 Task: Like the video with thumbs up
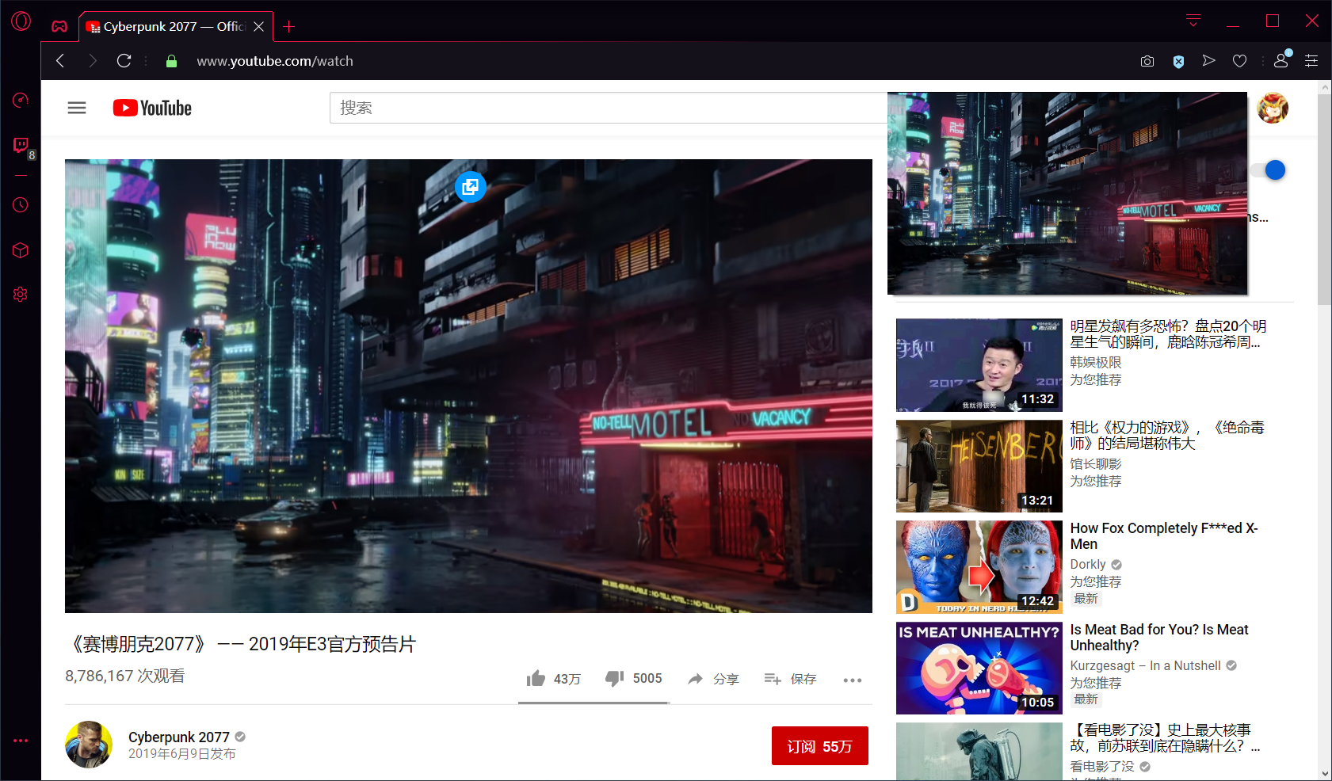(x=553, y=679)
